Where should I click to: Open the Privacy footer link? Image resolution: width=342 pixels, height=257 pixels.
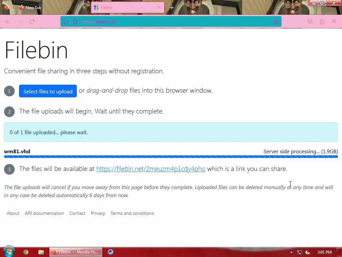[x=98, y=213]
